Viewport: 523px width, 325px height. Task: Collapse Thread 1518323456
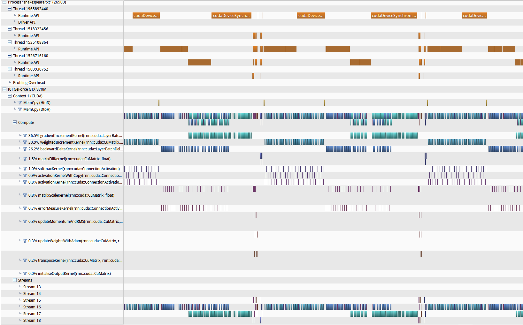tap(10, 29)
